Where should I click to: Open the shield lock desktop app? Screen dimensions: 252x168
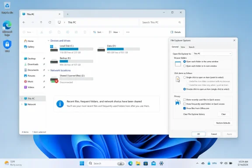pyautogui.click(x=7, y=46)
